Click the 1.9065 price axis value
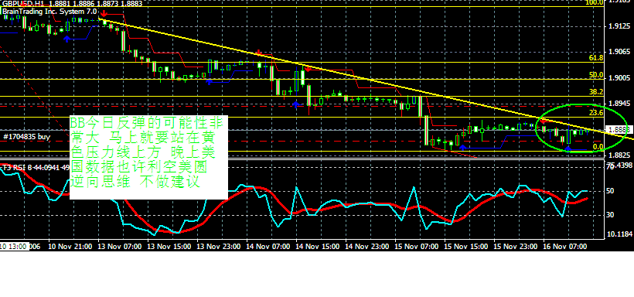This screenshot has width=634, height=297. (619, 52)
